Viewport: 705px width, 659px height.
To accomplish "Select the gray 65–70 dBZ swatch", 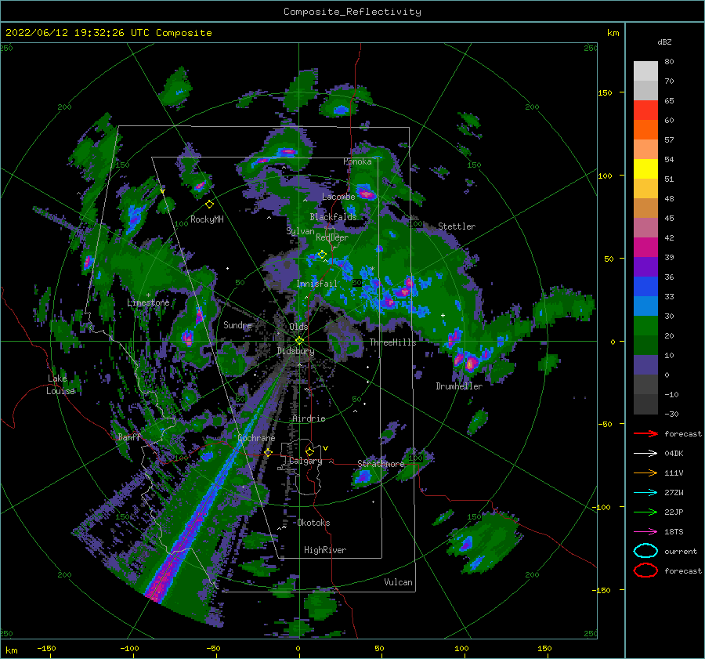I will pyautogui.click(x=645, y=91).
